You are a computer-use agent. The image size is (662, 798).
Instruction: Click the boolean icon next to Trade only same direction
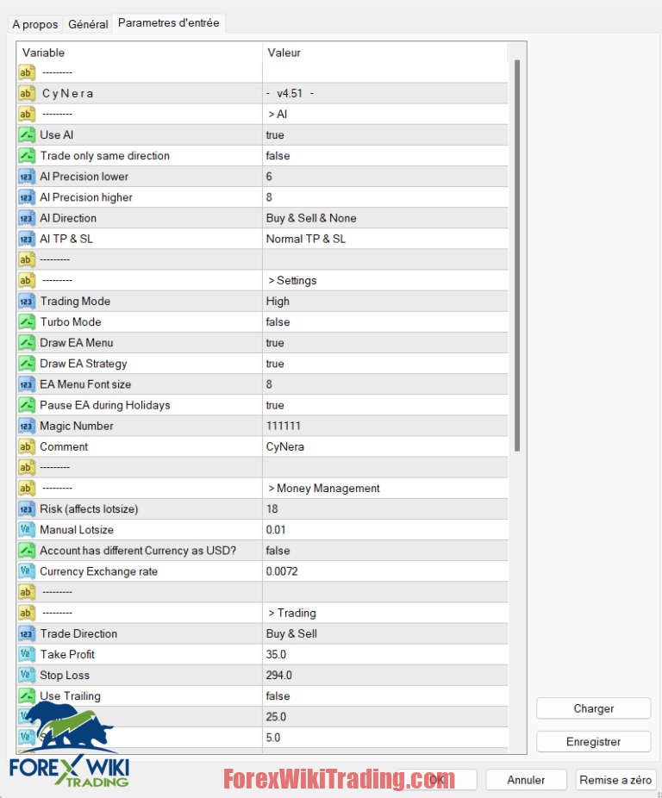point(27,156)
